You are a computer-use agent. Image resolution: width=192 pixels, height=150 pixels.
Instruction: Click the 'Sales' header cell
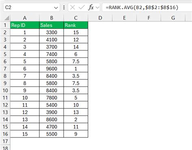(x=51, y=25)
